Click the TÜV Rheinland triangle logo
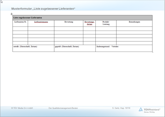 tap(141, 110)
